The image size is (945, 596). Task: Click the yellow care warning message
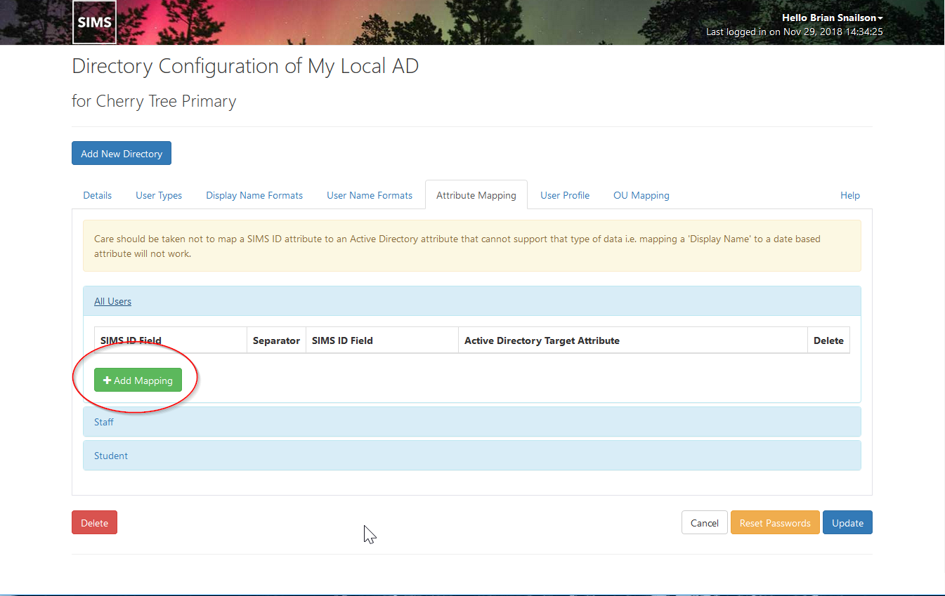click(472, 246)
